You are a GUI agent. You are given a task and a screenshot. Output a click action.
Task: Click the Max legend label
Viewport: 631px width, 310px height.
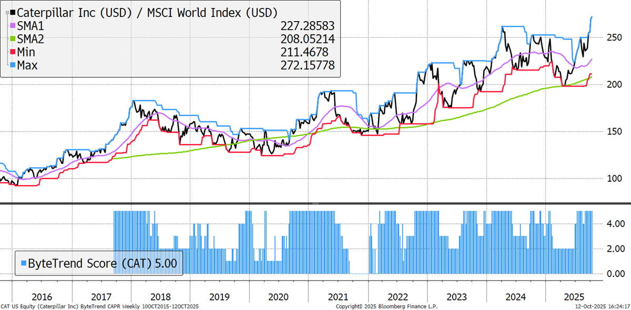coord(28,65)
